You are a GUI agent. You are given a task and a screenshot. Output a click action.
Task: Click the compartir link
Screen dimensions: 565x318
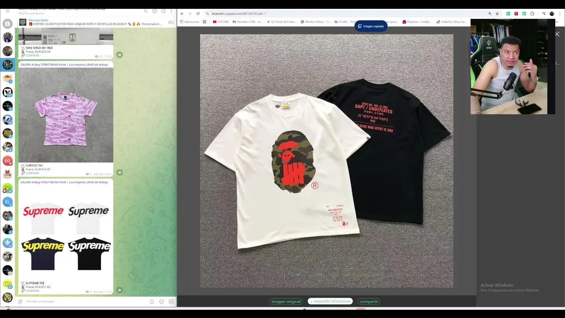pos(369,302)
